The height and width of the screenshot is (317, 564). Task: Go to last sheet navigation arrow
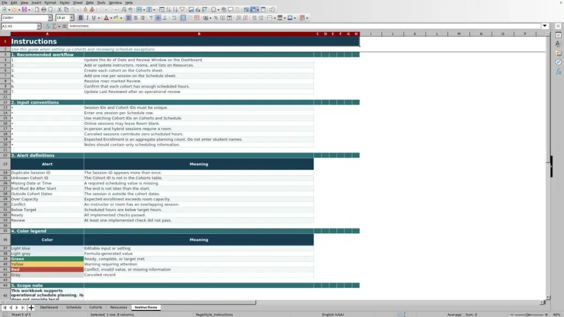tap(23, 307)
